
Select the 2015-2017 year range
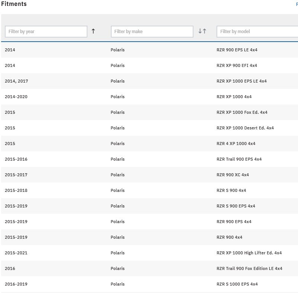(16, 175)
